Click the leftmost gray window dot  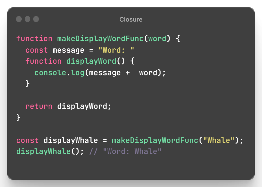coord(19,19)
